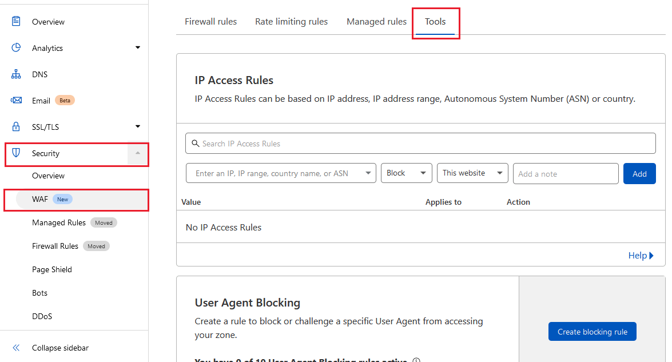Collapse sidebar via the double-chevron icon

click(x=15, y=347)
